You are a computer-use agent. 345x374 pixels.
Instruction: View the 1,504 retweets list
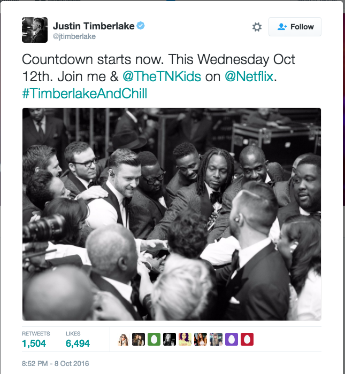point(36,340)
